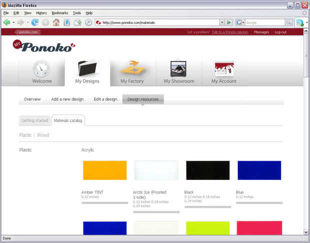
Task: Click the Arctic Ice (Frosted 1-side) name
Action: click(149, 194)
